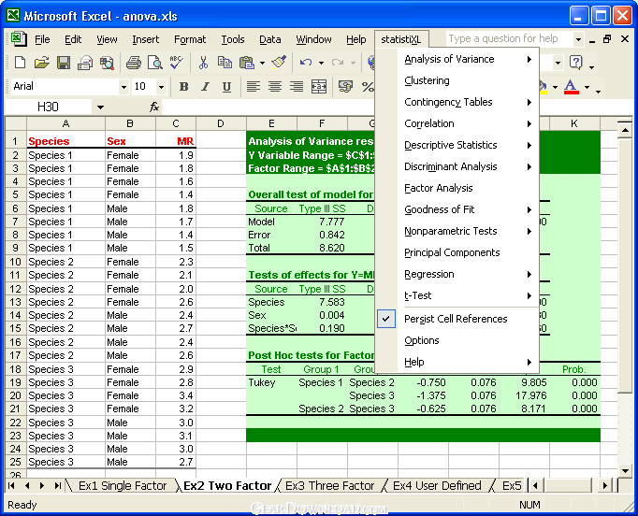Click the Type a question for help box
The image size is (638, 516).
click(509, 39)
